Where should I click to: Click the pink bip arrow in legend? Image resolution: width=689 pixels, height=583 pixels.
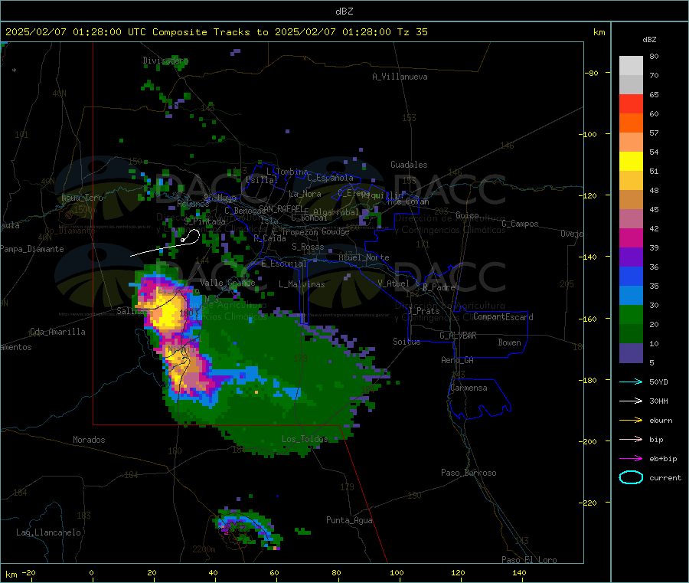pyautogui.click(x=631, y=439)
